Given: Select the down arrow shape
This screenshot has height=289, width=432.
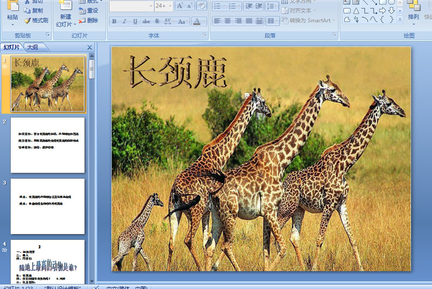Looking at the screenshot, I should (391, 11).
